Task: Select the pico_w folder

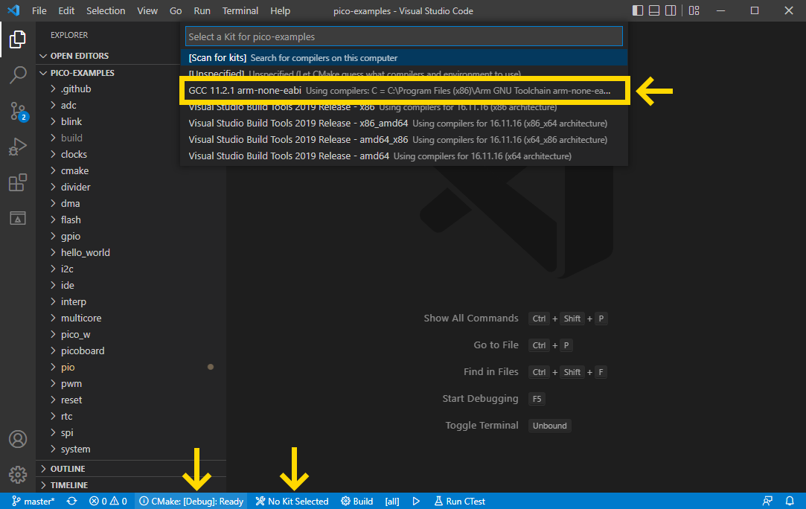Action: [x=76, y=335]
